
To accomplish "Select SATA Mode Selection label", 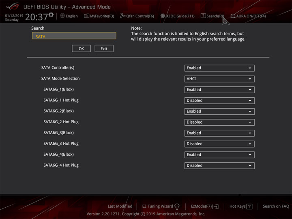I will click(x=60, y=78).
